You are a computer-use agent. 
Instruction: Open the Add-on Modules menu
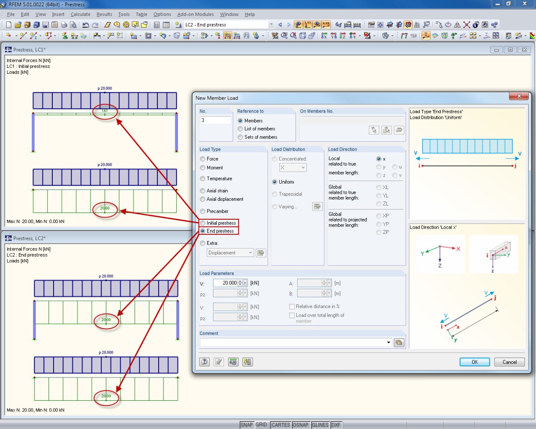point(195,14)
